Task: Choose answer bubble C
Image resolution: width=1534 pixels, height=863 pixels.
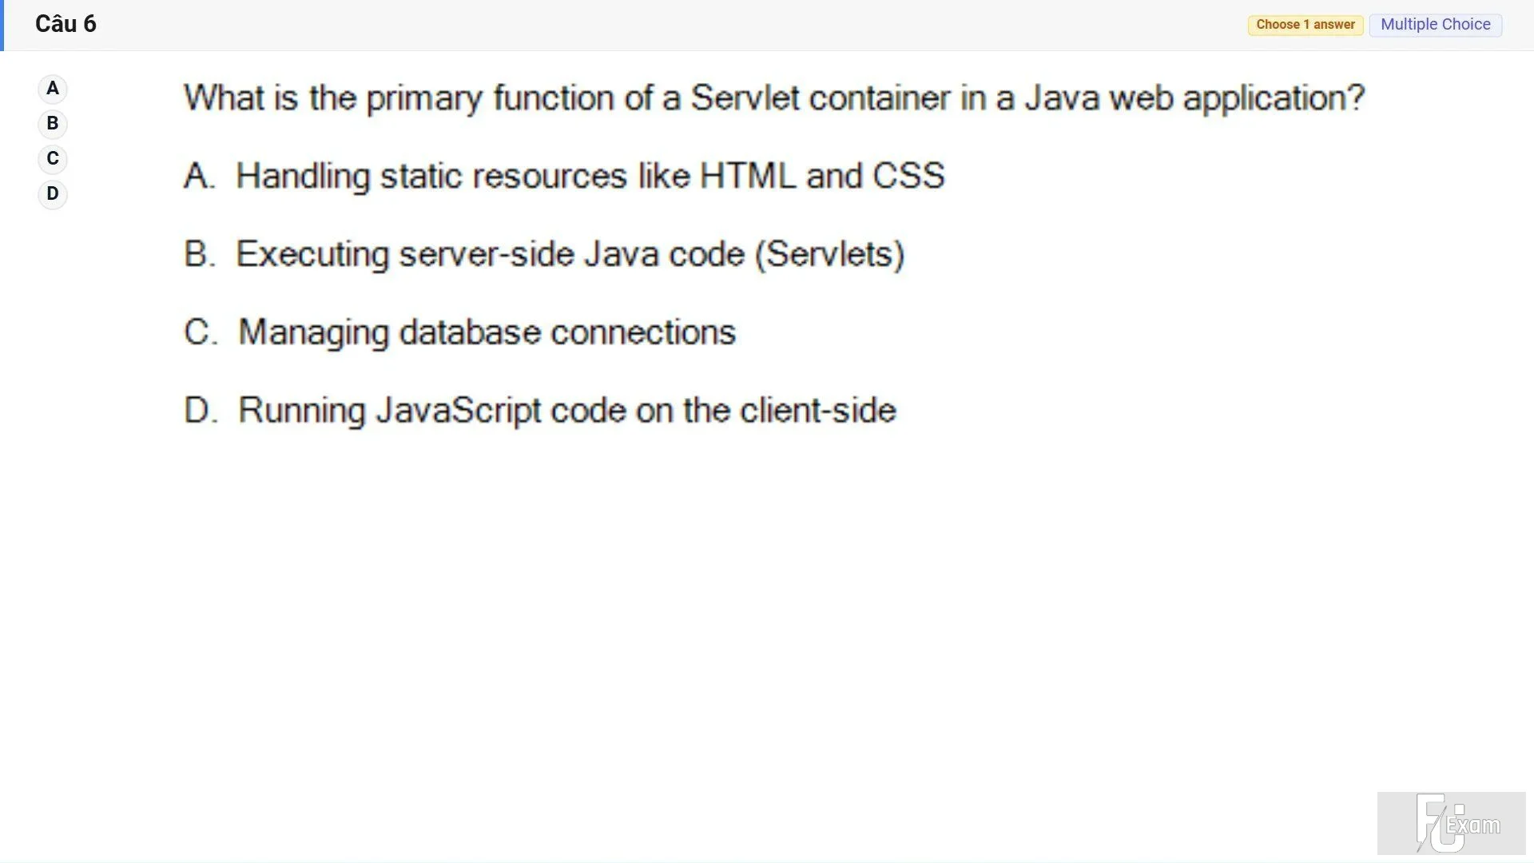Action: point(53,159)
